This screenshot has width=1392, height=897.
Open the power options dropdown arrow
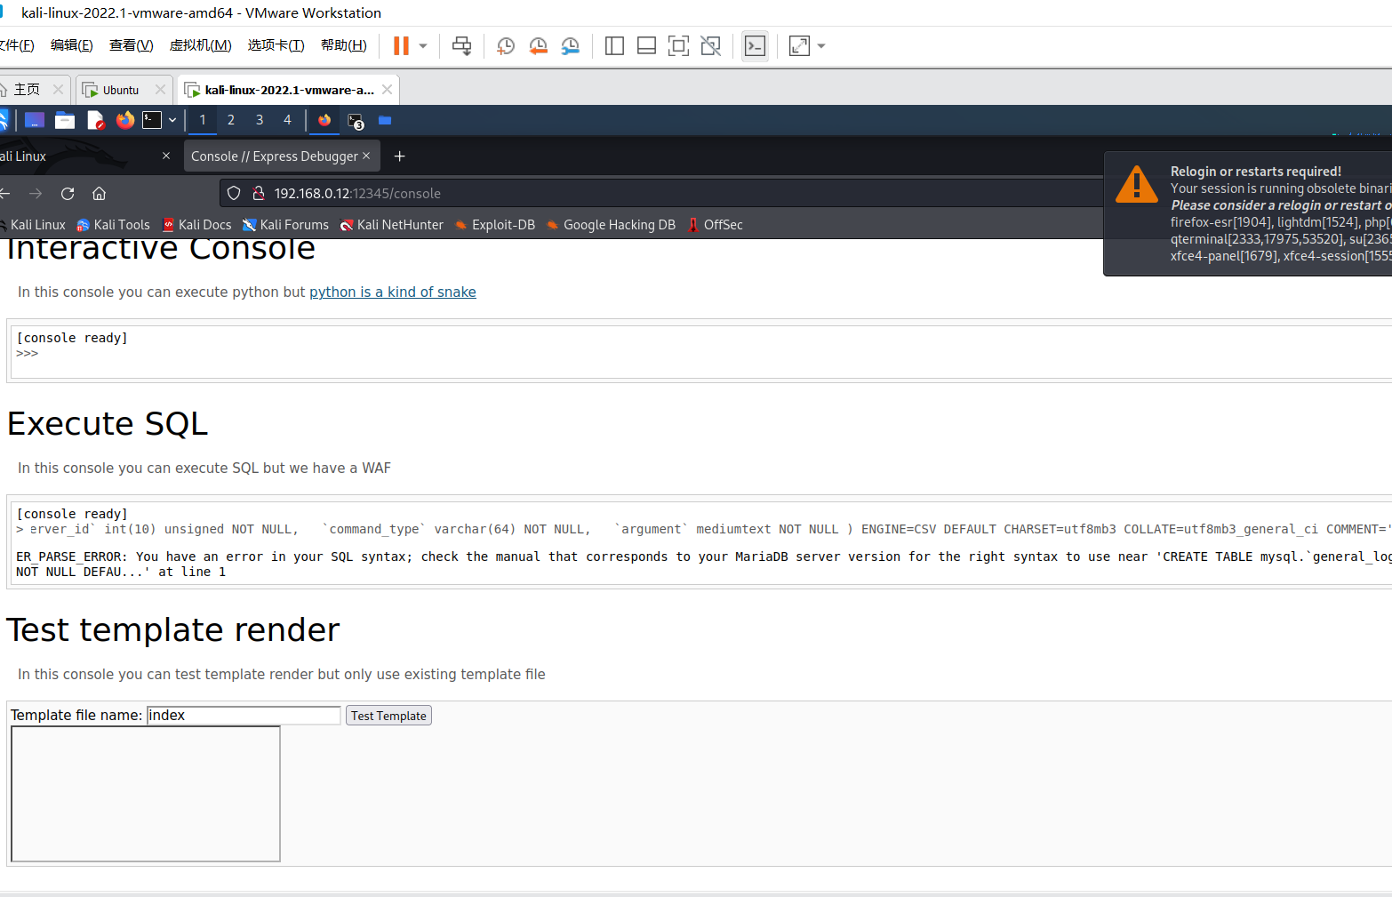[423, 46]
